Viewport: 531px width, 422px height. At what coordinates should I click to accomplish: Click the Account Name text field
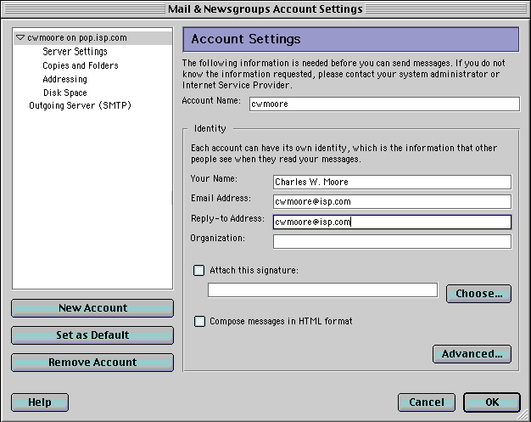(383, 104)
